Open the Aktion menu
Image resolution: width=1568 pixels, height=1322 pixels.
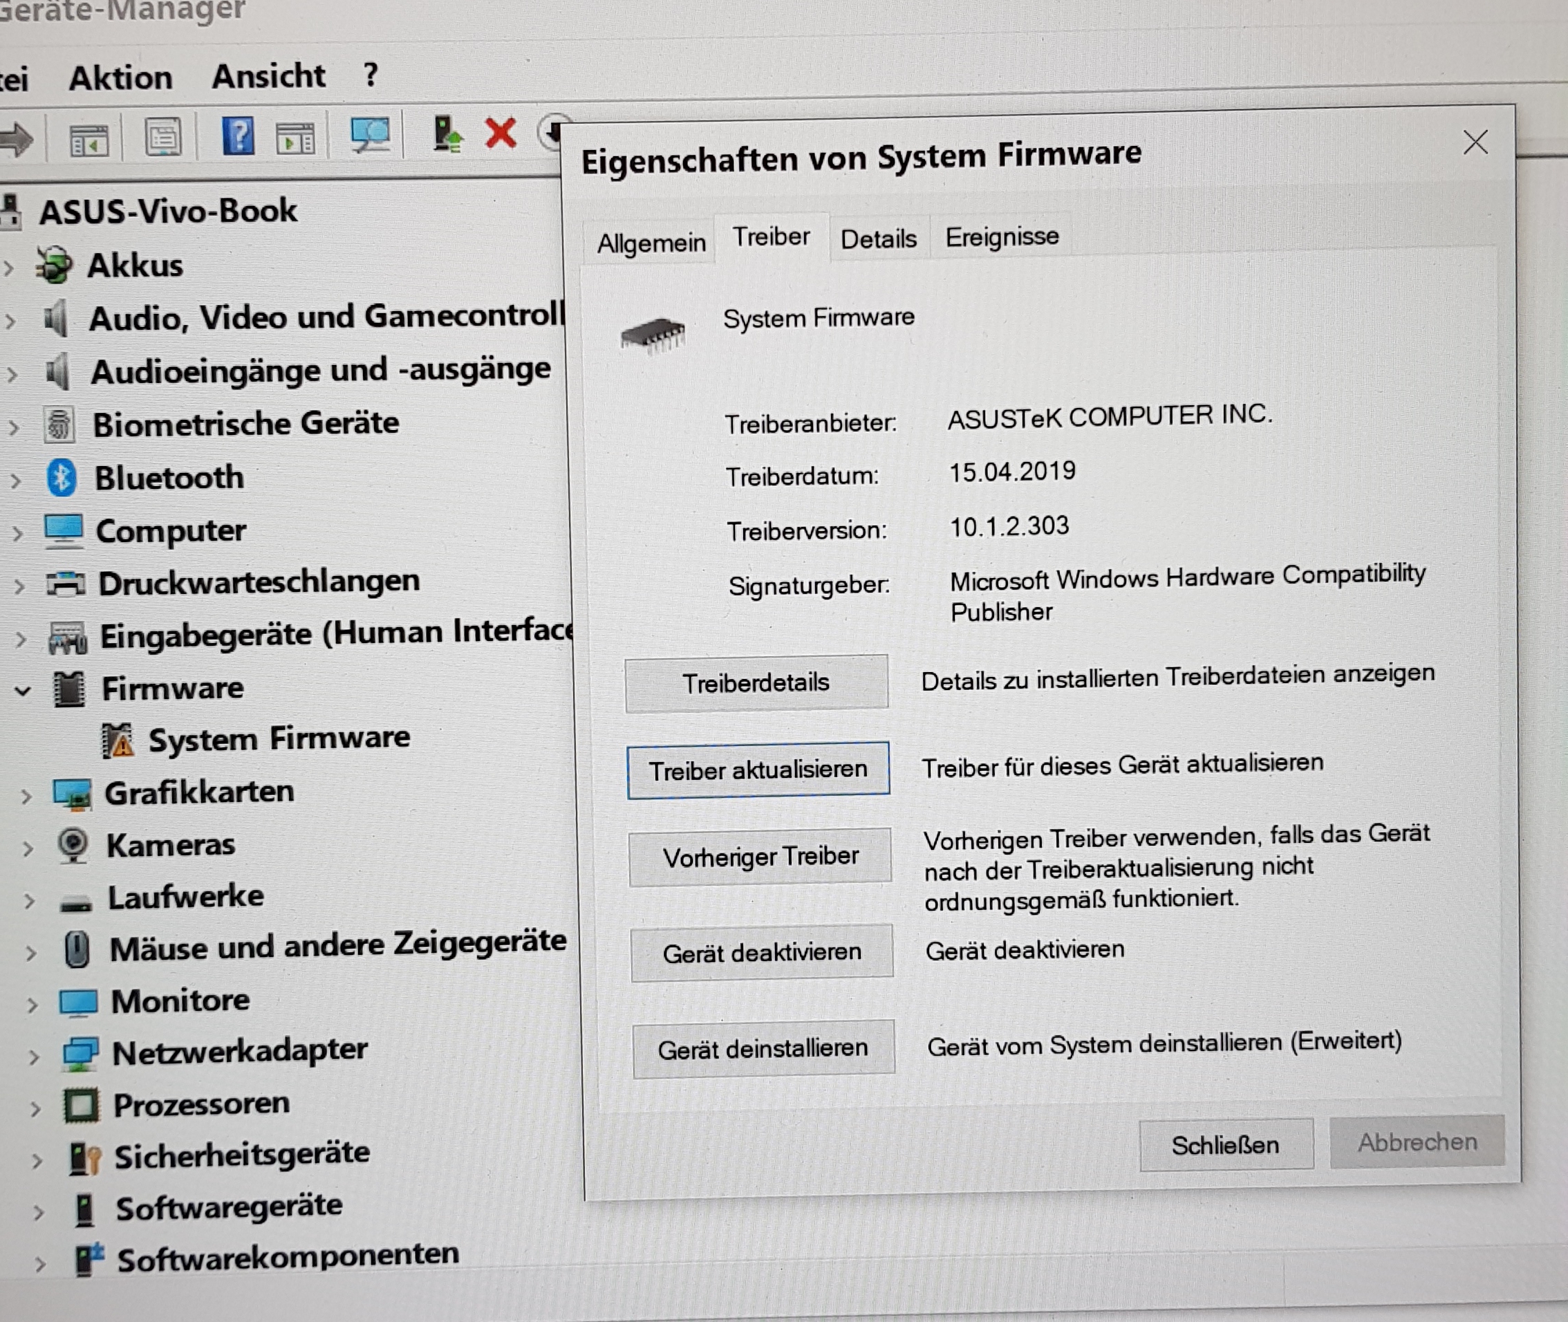pyautogui.click(x=120, y=78)
